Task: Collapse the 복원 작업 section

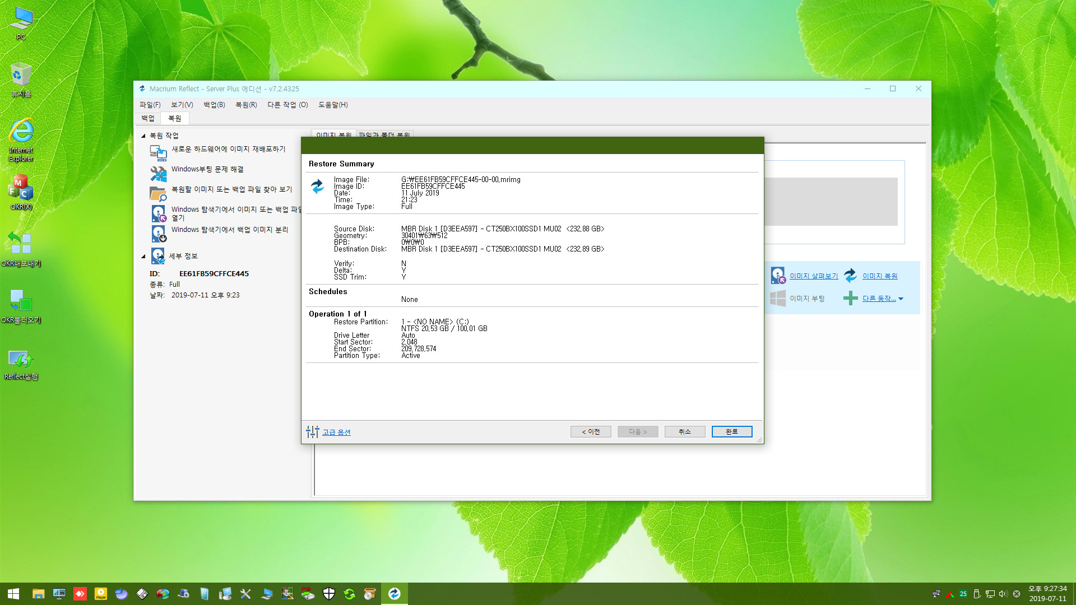Action: click(143, 136)
